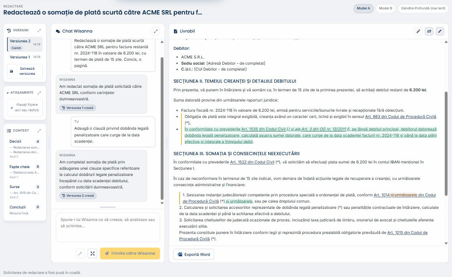This screenshot has height=277, width=452.
Task: Select Model A
Action: click(363, 8)
